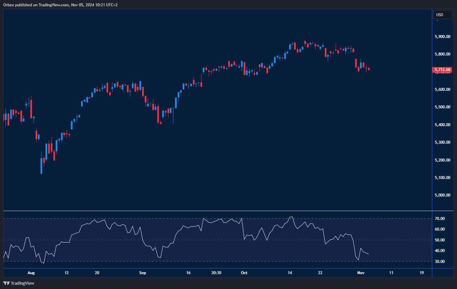457x289 pixels.
Task: Click the 19 date label on time axis
Action: 422,273
